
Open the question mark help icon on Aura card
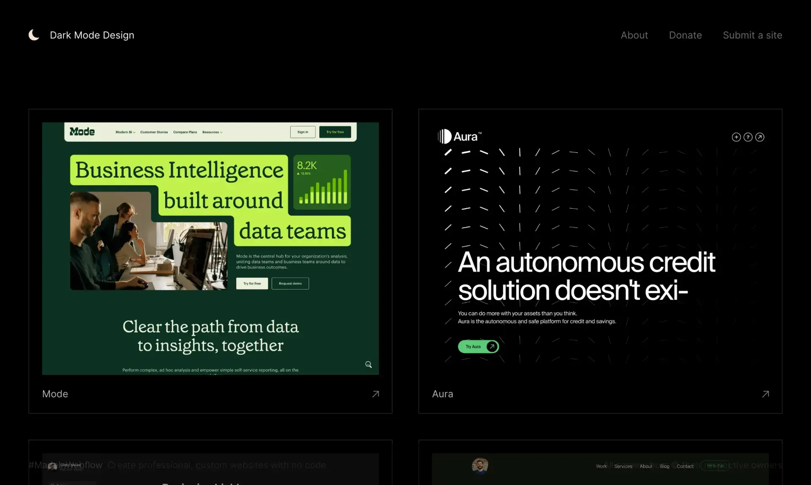[748, 137]
